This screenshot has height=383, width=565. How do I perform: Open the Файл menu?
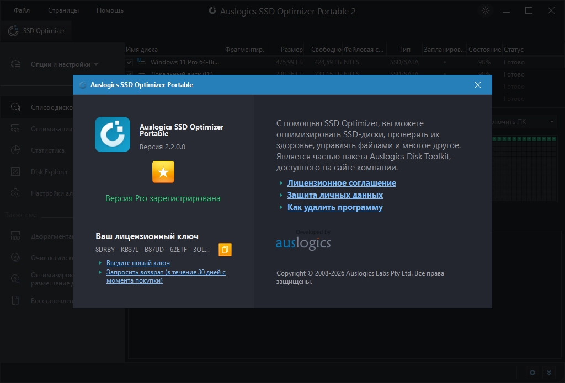22,10
